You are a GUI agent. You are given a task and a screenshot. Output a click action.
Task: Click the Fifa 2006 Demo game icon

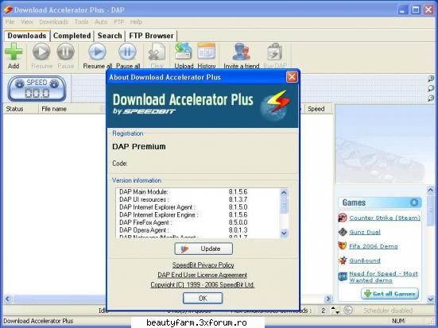pos(343,246)
